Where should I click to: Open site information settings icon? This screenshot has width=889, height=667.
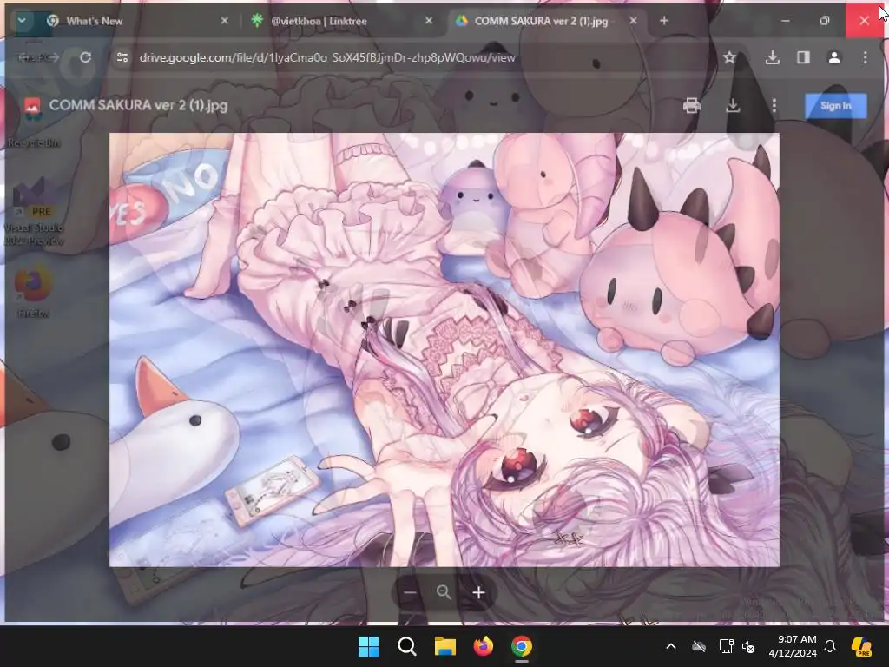pyautogui.click(x=122, y=57)
